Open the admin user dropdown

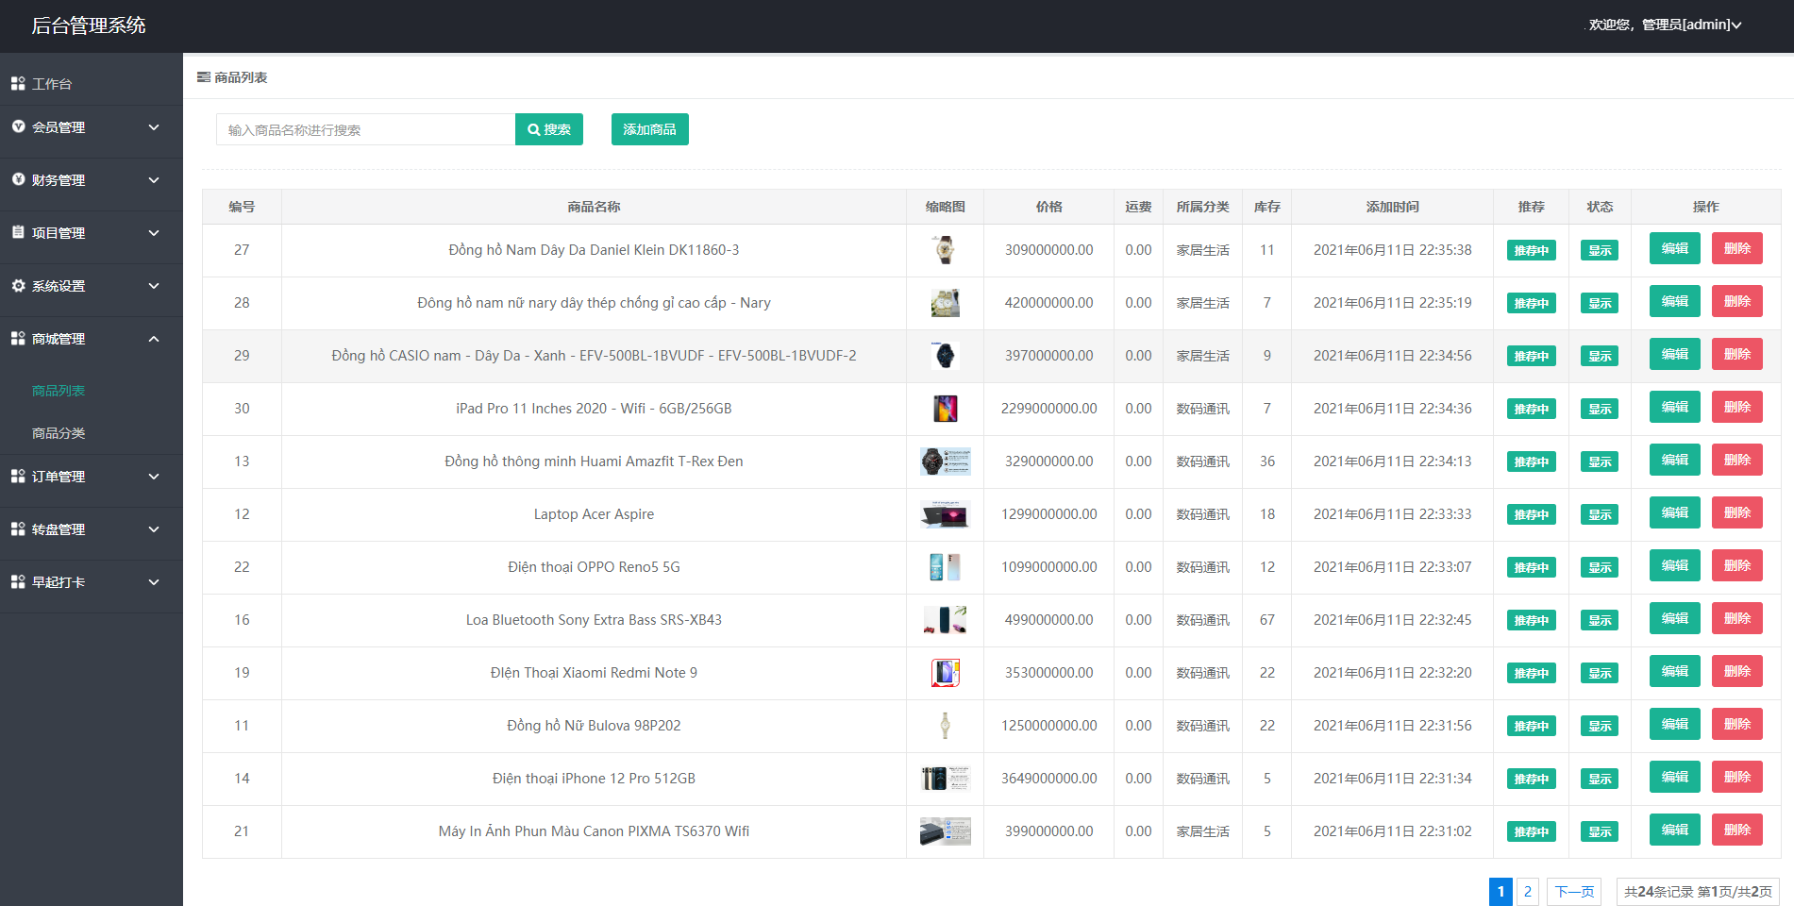click(x=1665, y=25)
